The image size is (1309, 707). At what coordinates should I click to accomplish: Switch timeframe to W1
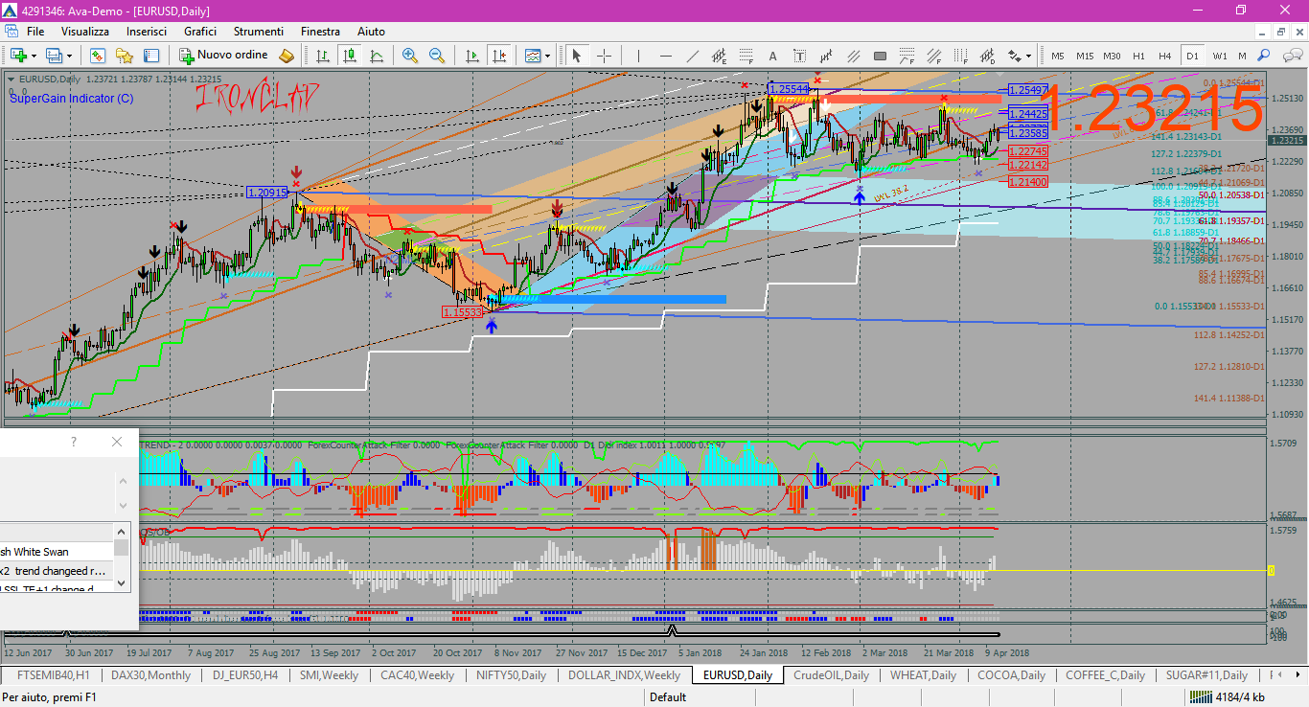pos(1219,56)
